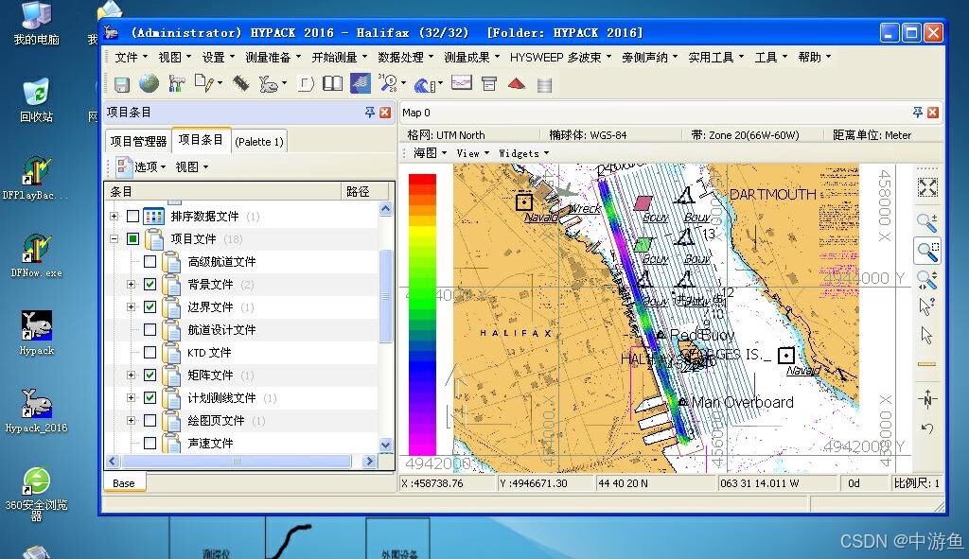Check the KTD 文件 checkbox
Image resolution: width=969 pixels, height=559 pixels.
tap(150, 352)
